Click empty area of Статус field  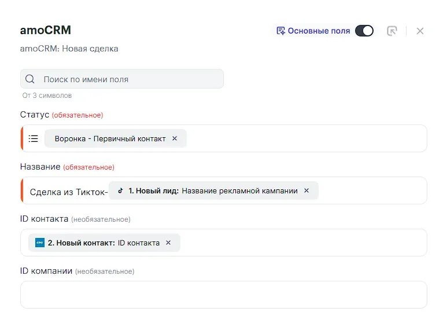click(306, 138)
